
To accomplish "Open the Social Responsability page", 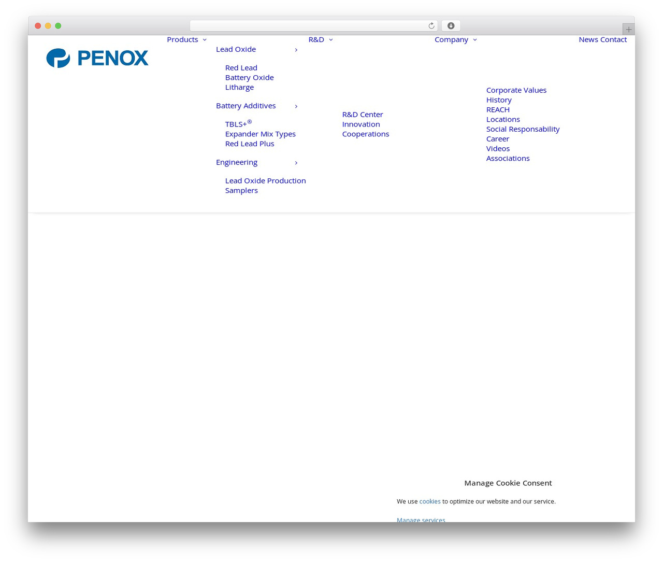I will 523,129.
